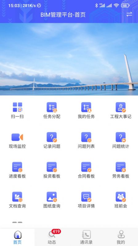This screenshot has width=138, height=246.
Task: Switch project using top-right swap arrows
Action: [129, 14]
